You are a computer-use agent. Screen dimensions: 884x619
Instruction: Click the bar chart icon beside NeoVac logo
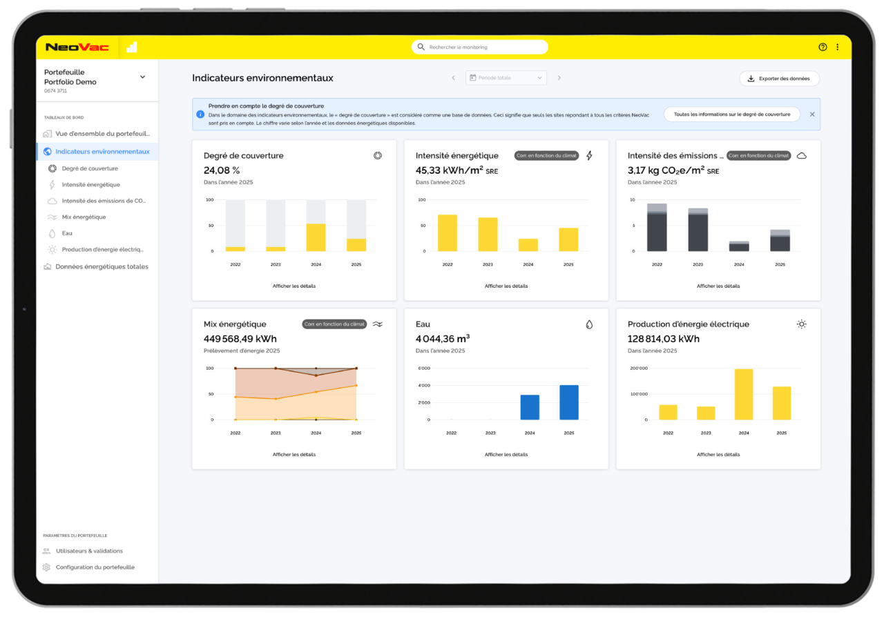point(131,47)
